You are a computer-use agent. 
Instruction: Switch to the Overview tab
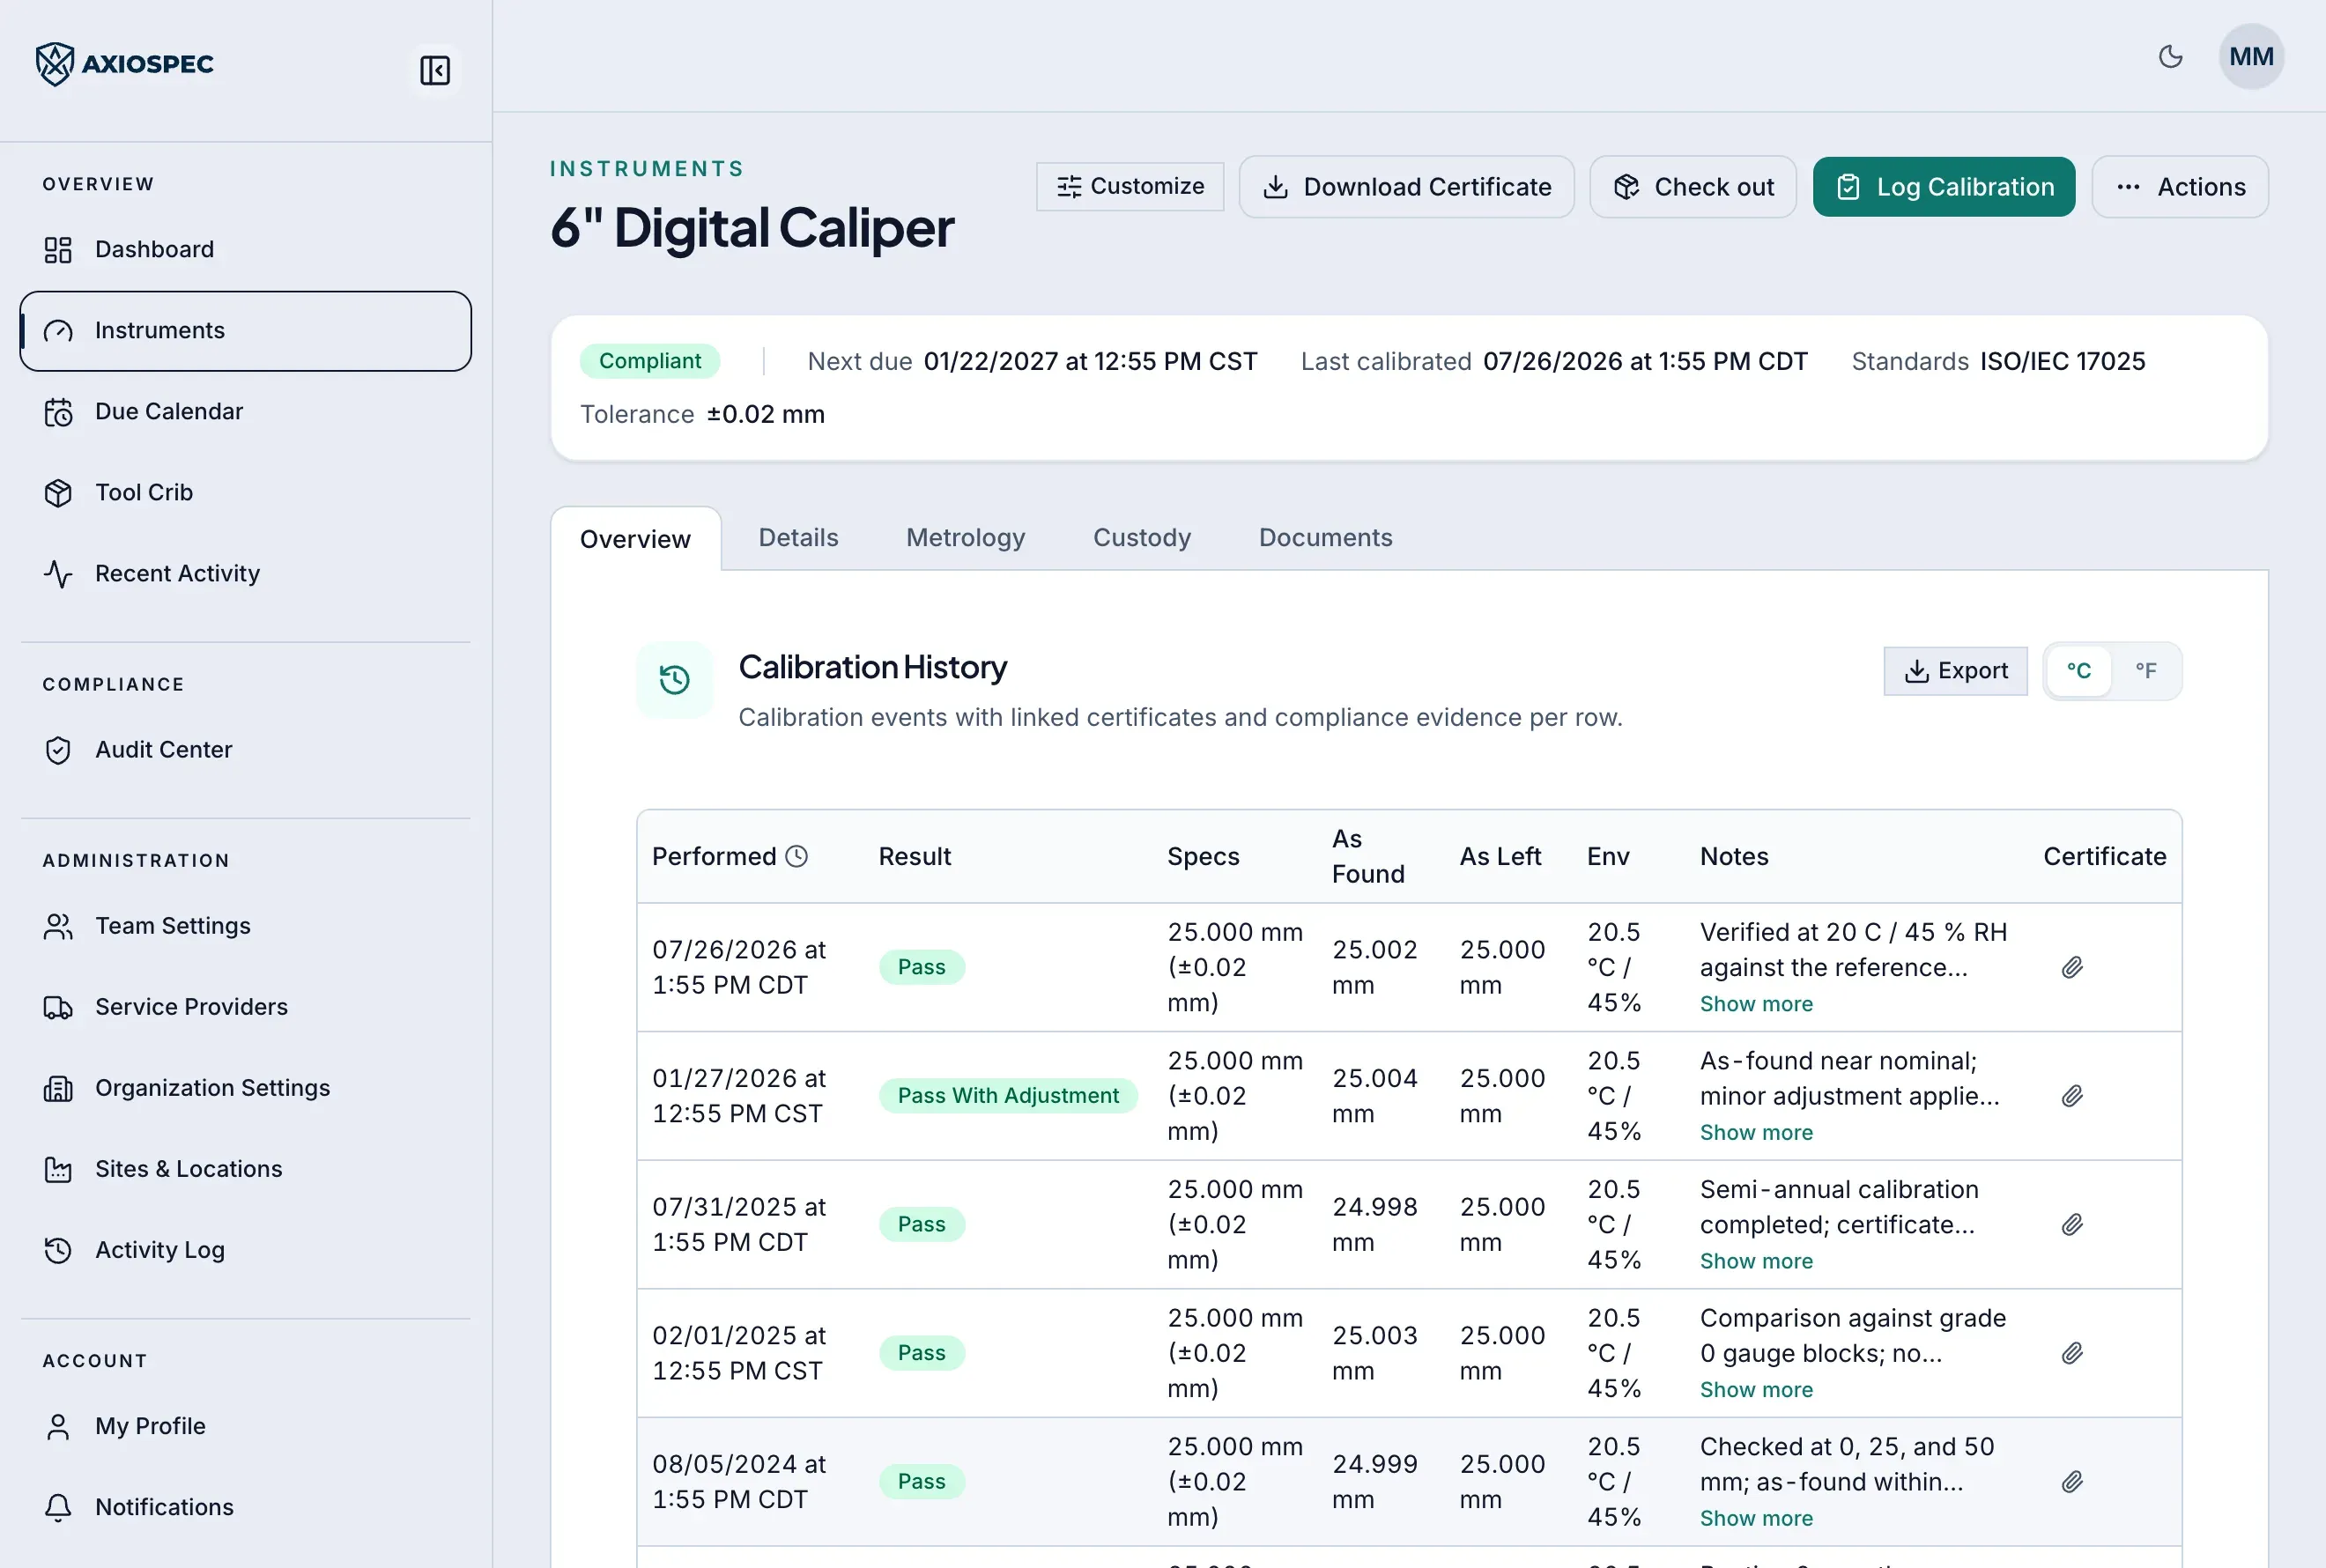635,539
